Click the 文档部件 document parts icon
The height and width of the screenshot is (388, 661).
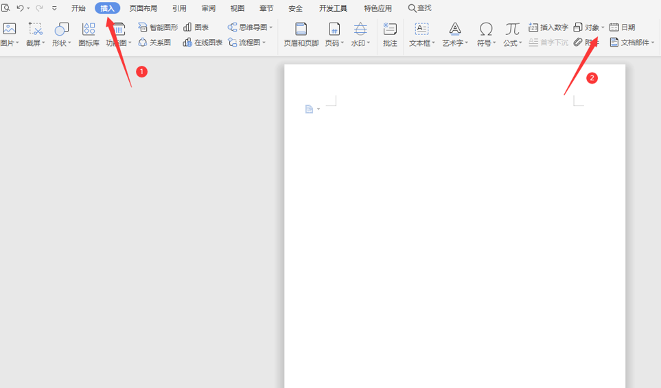[614, 43]
